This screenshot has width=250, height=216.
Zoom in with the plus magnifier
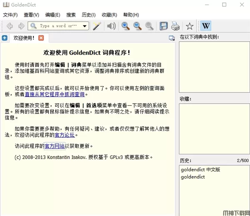point(125,26)
